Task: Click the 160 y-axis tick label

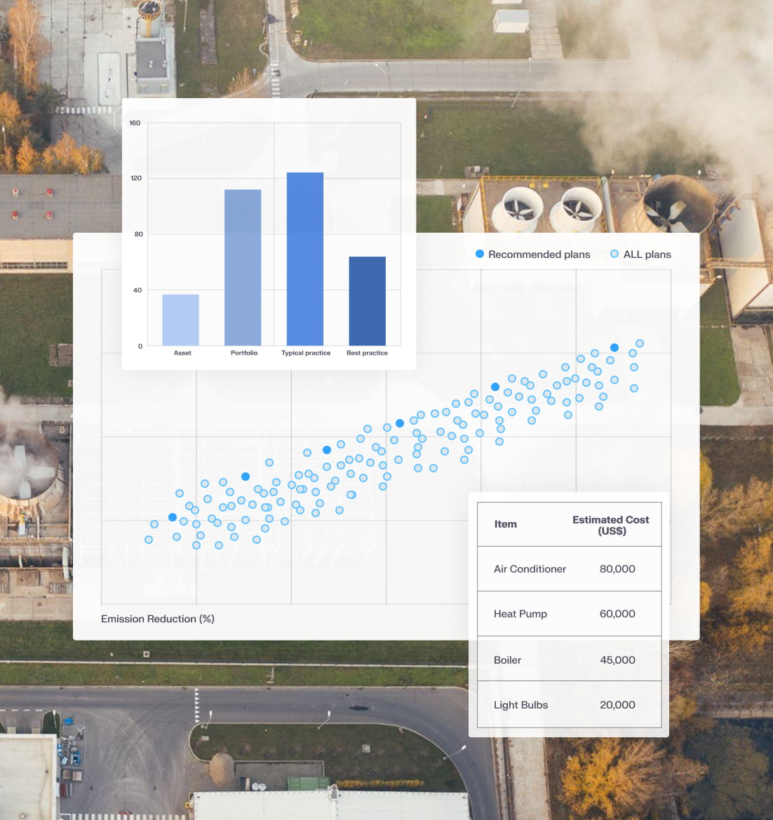Action: click(x=135, y=123)
